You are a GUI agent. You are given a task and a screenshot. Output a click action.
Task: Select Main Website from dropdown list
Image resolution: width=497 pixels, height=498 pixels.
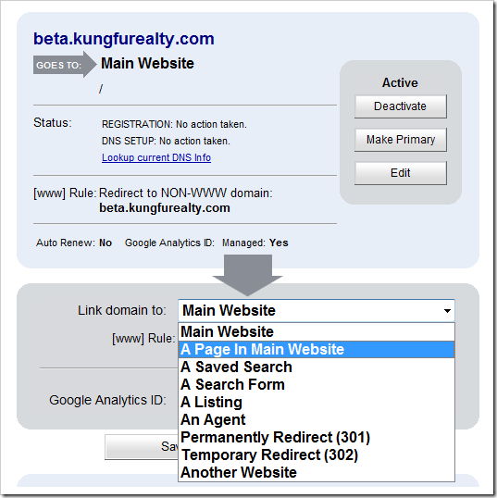[317, 332]
